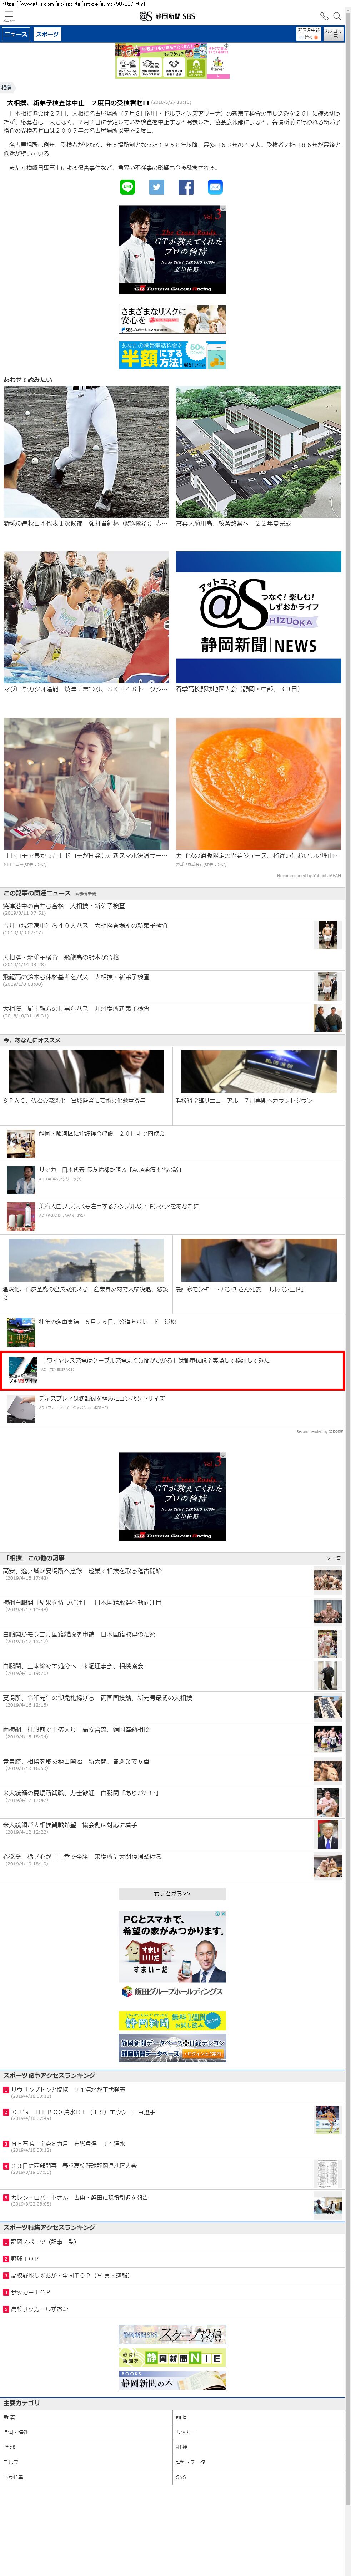Open the カテゴリ一覧 button in the header
351x2576 pixels.
334,34
